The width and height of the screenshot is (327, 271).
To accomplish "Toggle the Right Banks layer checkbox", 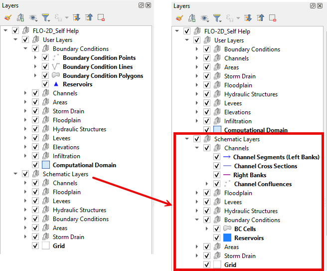I will pyautogui.click(x=216, y=175).
